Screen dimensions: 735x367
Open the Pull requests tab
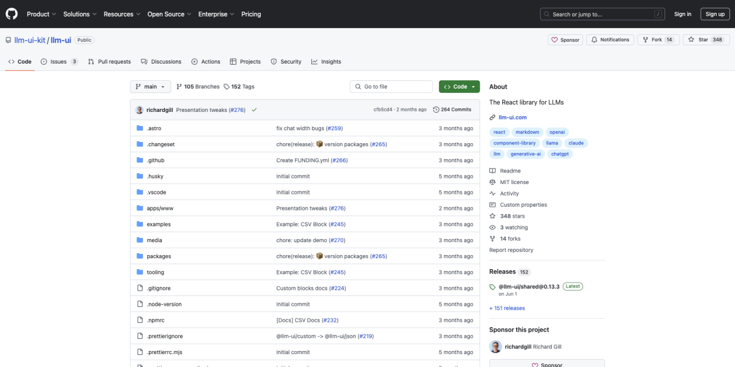click(x=110, y=62)
